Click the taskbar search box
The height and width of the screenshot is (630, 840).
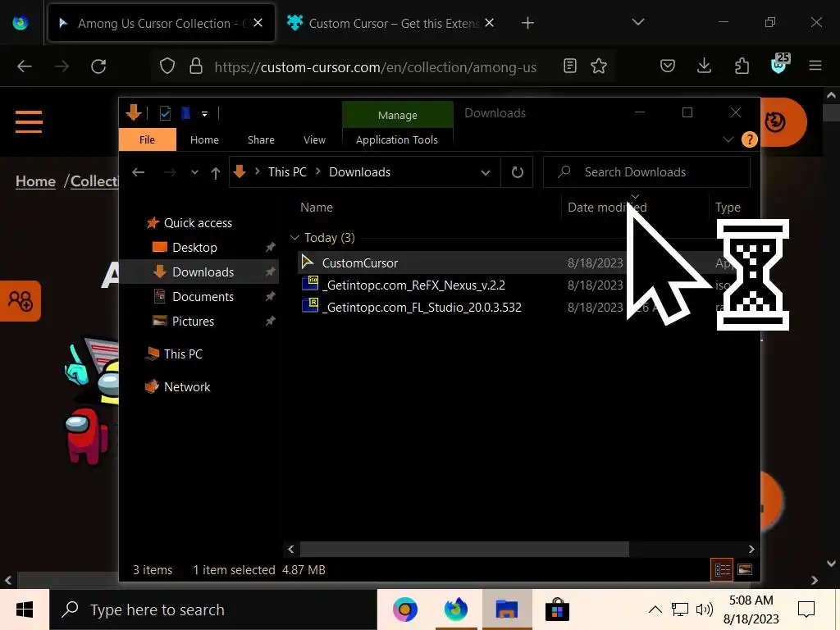[x=213, y=609]
